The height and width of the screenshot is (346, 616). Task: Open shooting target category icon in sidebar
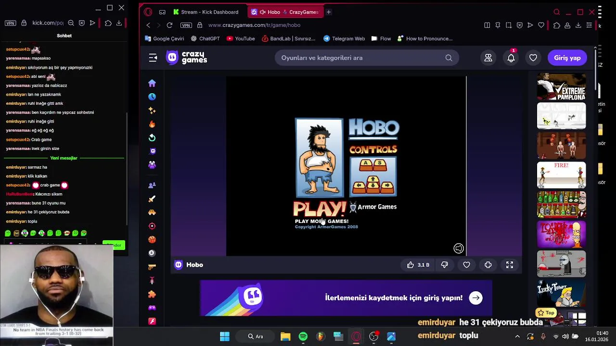(152, 226)
